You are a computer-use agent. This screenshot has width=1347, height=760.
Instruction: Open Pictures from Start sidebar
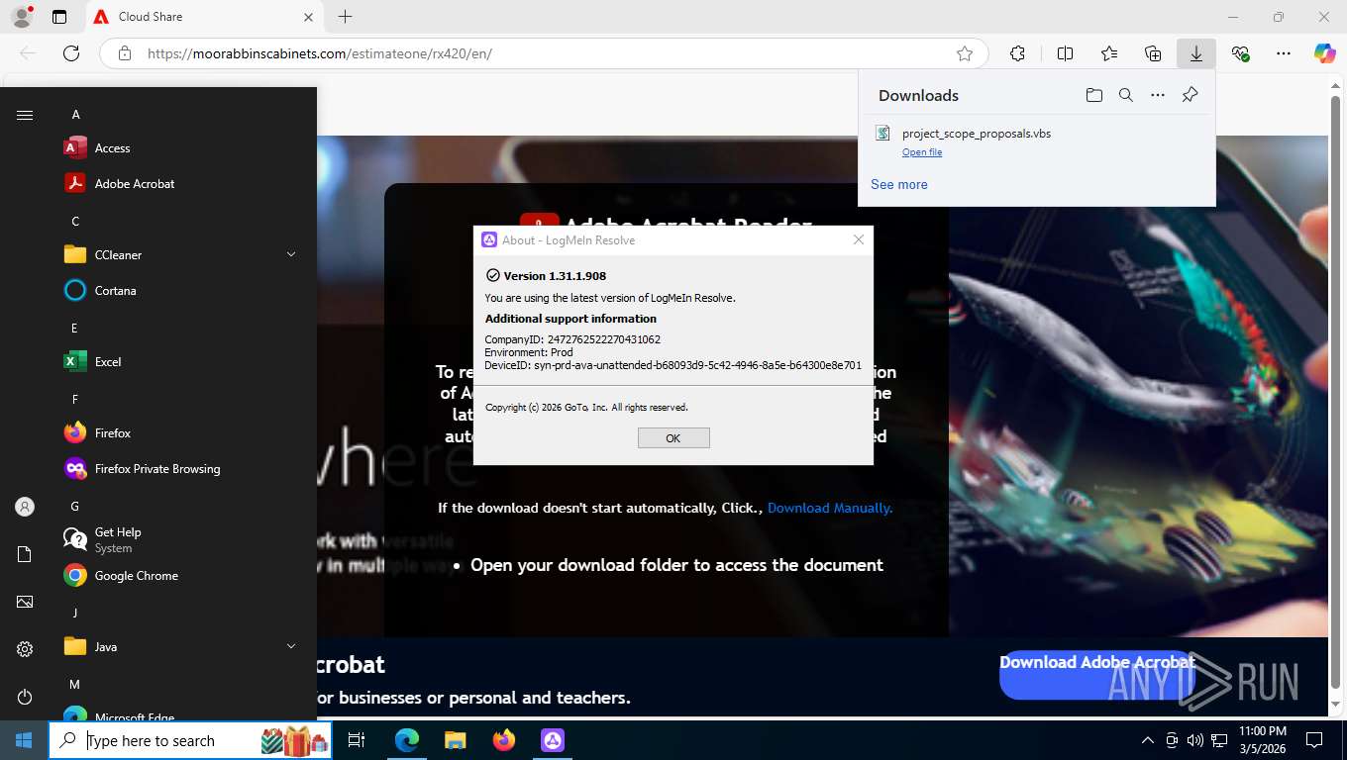(x=25, y=602)
